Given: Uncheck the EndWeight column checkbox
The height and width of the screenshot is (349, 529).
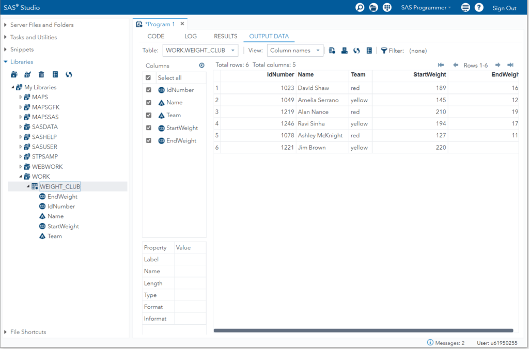Looking at the screenshot, I should 148,140.
